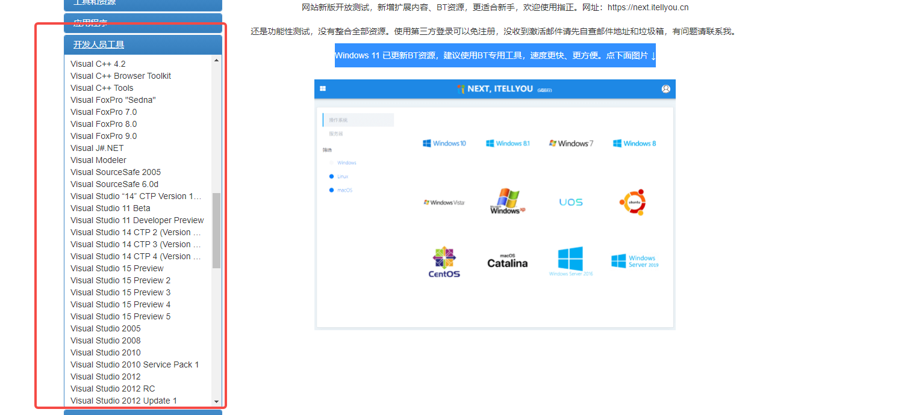Screen dimensions: 913x415
Task: Expand the 应用程序 section header
Action: (x=143, y=23)
